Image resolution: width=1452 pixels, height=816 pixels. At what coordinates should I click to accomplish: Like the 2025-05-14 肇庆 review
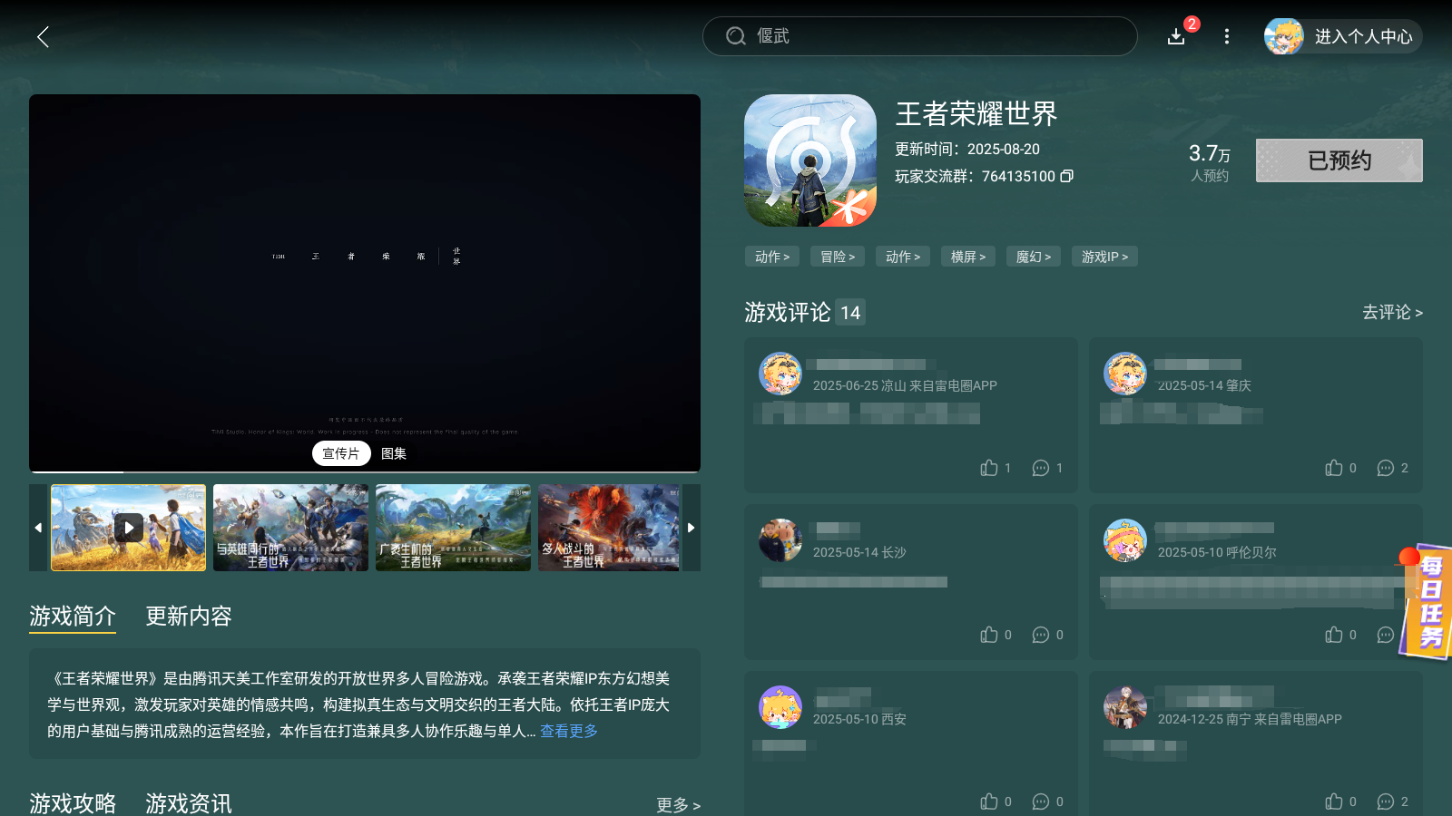click(x=1334, y=468)
